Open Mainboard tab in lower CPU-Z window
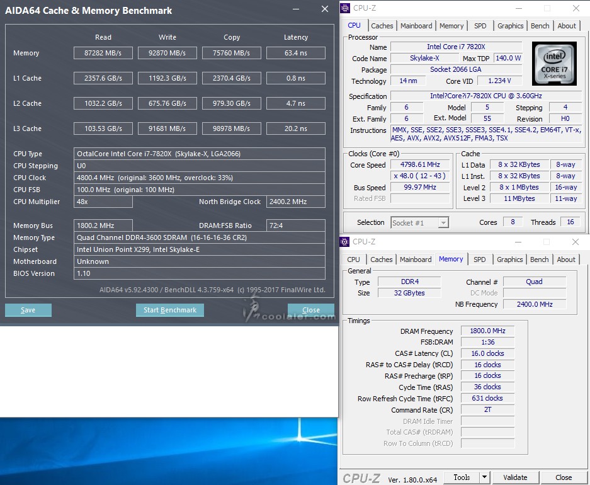The image size is (590, 485). point(416,260)
